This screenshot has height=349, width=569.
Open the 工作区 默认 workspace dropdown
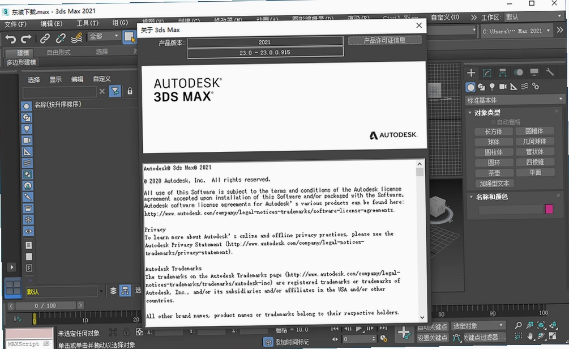coord(533,16)
